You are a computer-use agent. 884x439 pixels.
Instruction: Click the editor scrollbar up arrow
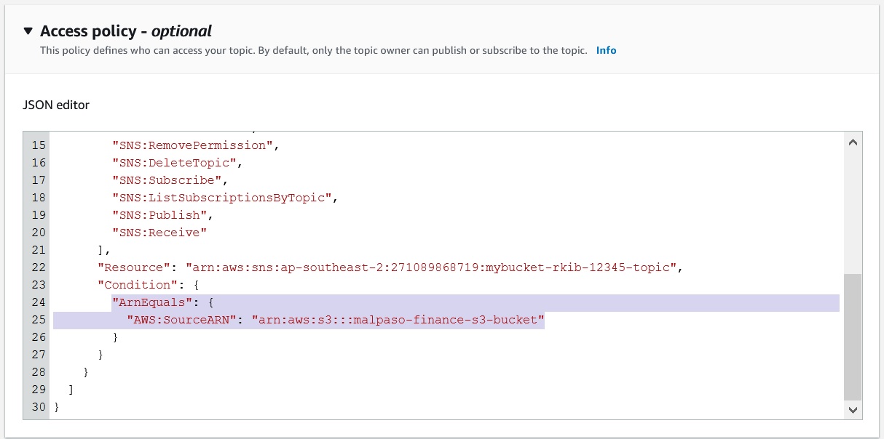pos(853,143)
